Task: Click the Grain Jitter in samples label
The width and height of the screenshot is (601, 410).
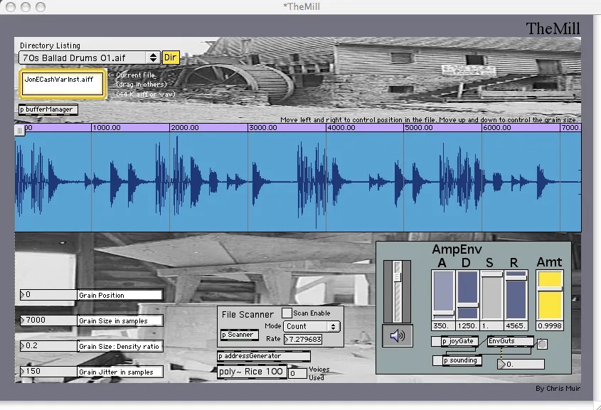Action: pos(120,372)
